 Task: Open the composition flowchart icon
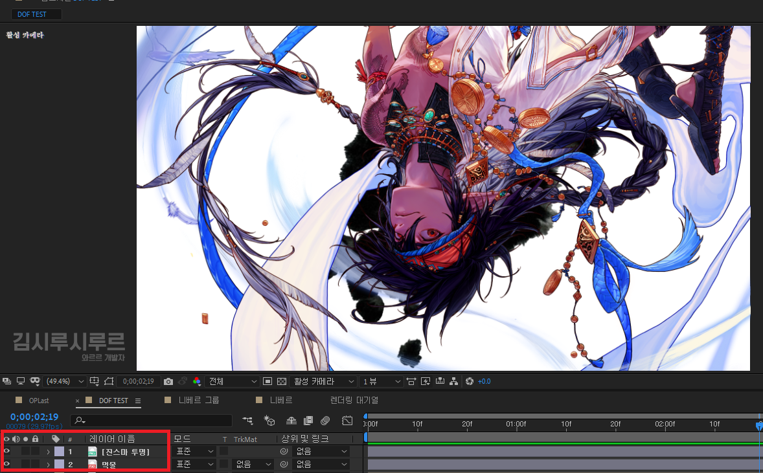point(453,381)
